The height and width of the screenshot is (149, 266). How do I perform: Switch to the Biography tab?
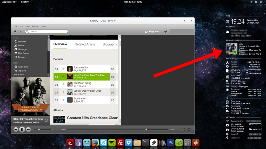pos(110,44)
